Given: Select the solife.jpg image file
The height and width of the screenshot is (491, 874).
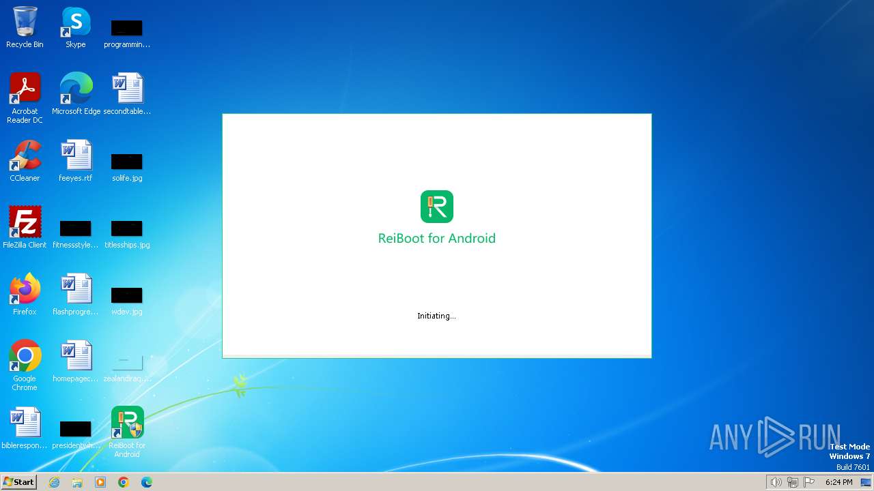Looking at the screenshot, I should coord(127,167).
